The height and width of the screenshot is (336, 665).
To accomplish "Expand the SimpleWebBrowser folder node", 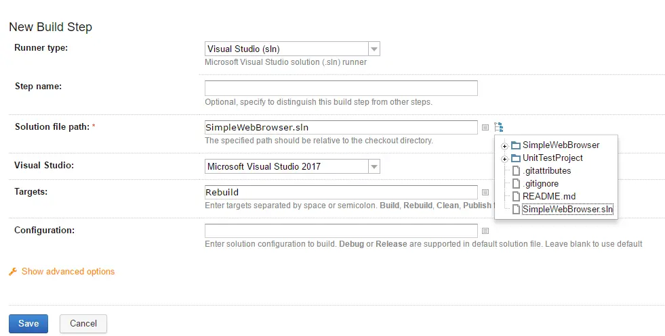I will click(x=504, y=147).
